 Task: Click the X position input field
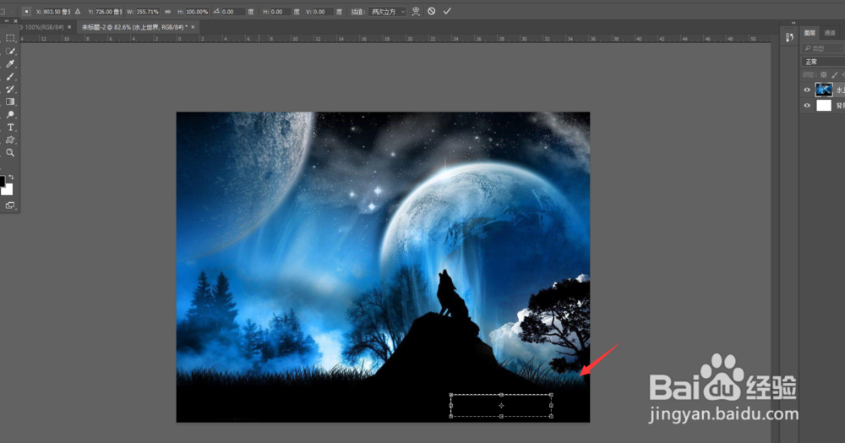pyautogui.click(x=56, y=11)
